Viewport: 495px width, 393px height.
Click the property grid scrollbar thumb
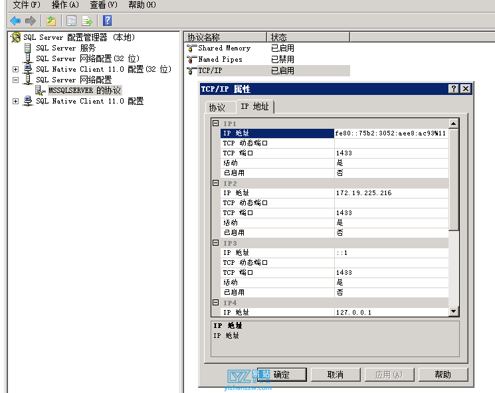tap(454, 179)
